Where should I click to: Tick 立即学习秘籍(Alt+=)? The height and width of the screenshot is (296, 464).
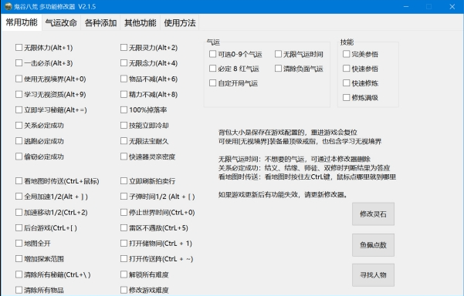19,110
